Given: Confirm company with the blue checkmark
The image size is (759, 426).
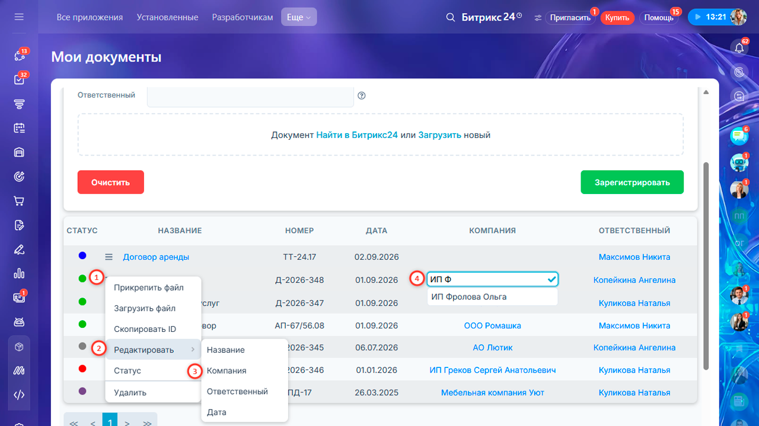Looking at the screenshot, I should (x=552, y=279).
